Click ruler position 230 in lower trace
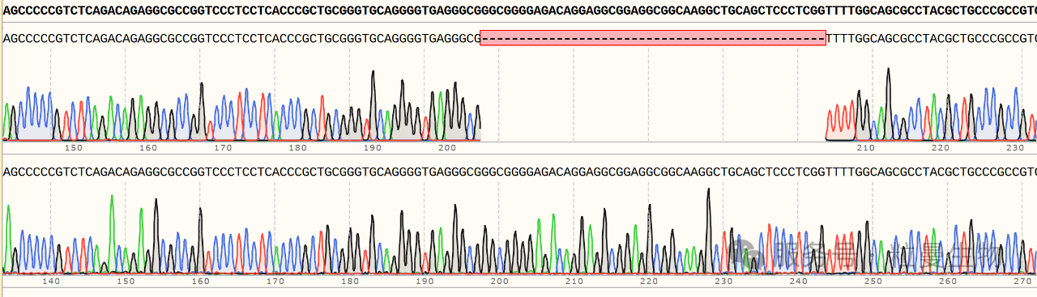This screenshot has height=297, width=1037. (x=723, y=281)
